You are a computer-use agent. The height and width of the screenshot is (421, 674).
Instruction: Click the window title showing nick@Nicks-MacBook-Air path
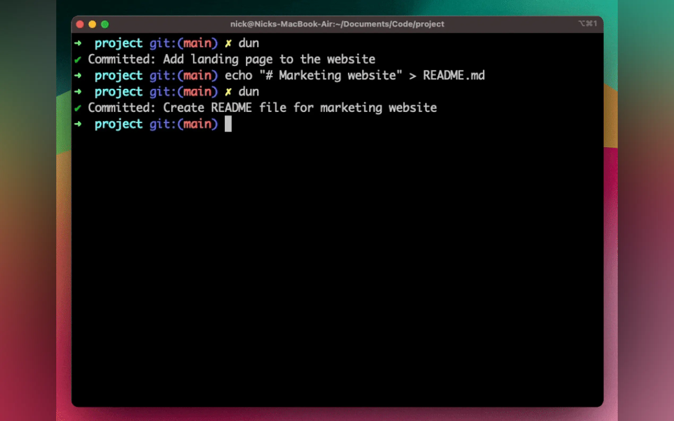(x=337, y=24)
